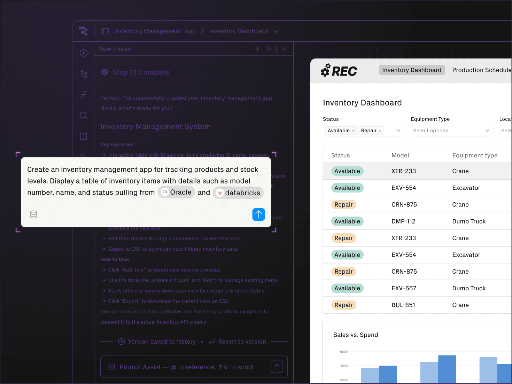The image size is (512, 384).
Task: Click the Prompt Assist input field
Action: 188,367
